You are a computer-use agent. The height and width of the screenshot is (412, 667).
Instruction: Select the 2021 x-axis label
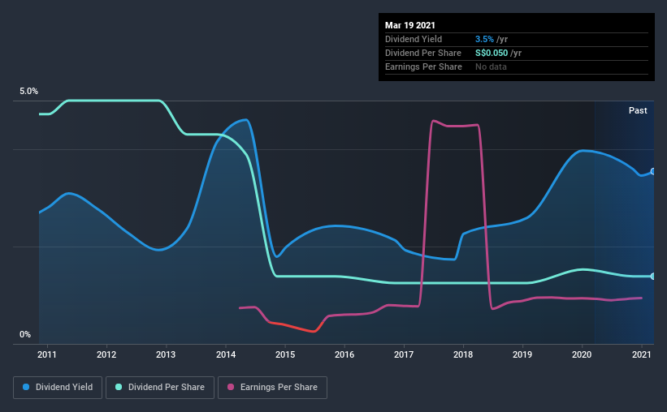(641, 354)
